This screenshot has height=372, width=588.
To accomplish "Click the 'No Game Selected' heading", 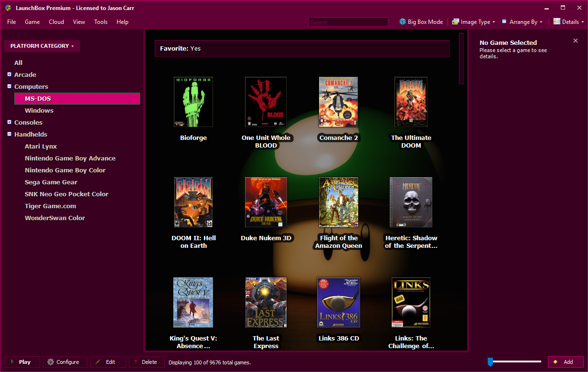I will point(508,43).
